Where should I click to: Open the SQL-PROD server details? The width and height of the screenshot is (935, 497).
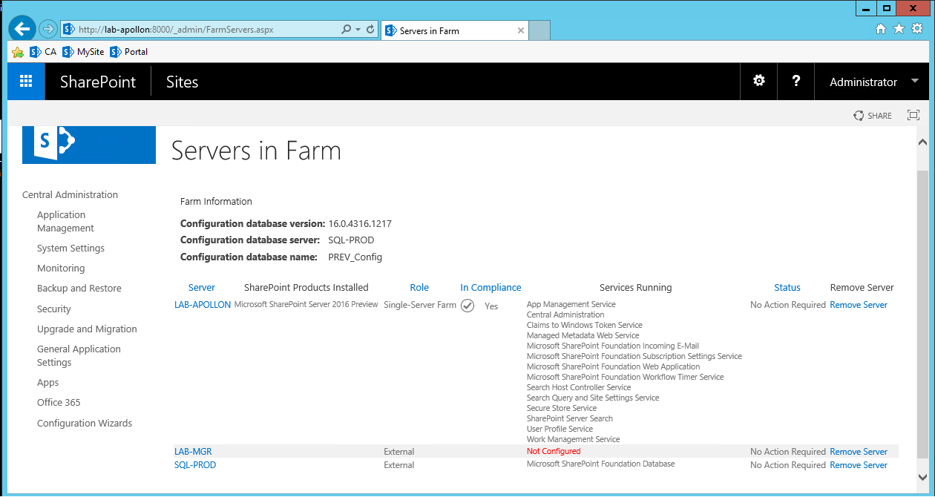click(194, 464)
